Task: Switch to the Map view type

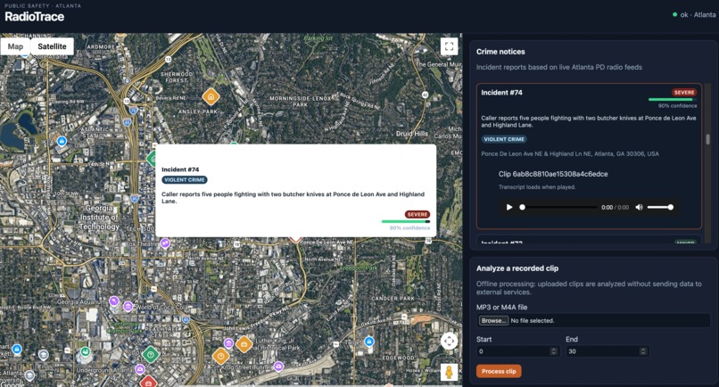Action: (15, 46)
